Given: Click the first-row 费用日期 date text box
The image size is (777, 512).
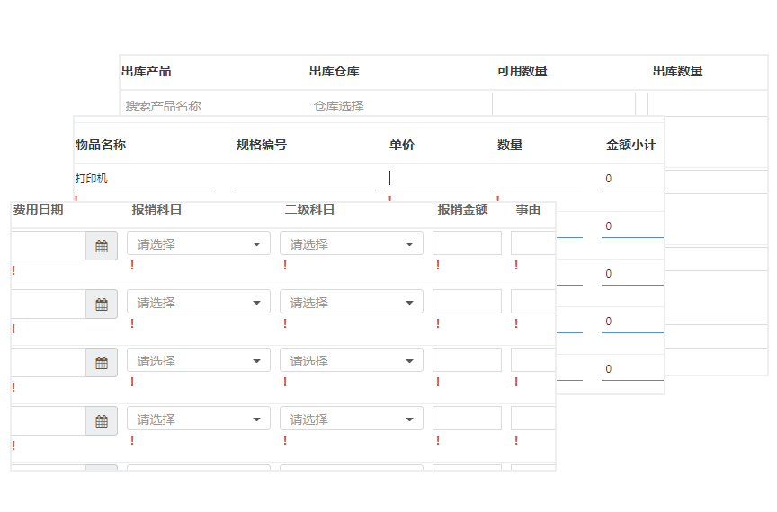Looking at the screenshot, I should point(49,245).
